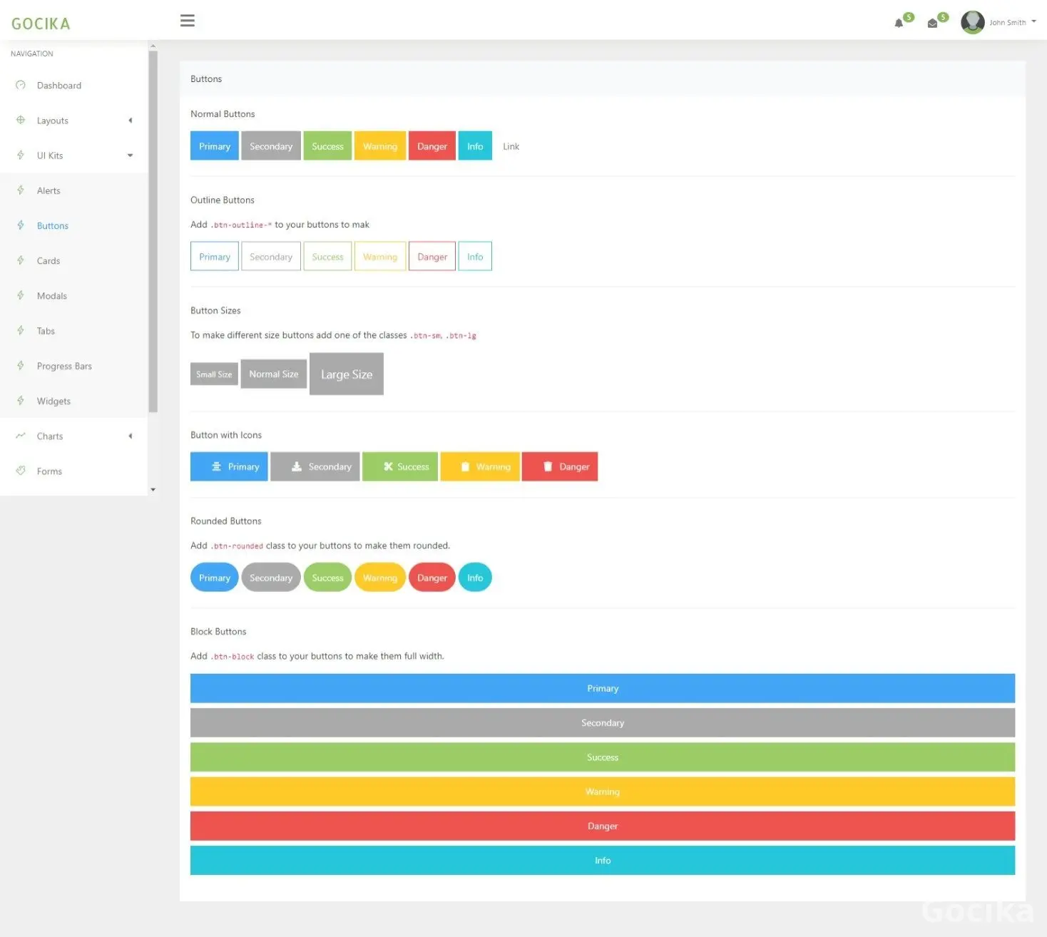Click the Large Size button
1047x937 pixels.
[x=347, y=374]
